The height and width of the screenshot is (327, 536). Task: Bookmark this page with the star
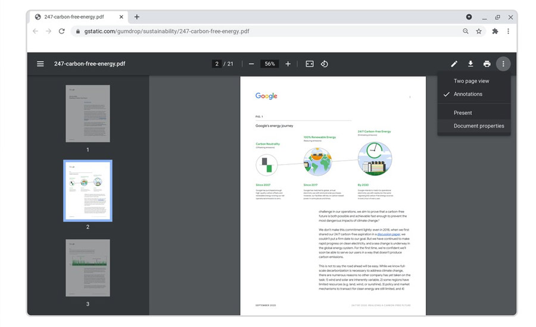point(479,31)
